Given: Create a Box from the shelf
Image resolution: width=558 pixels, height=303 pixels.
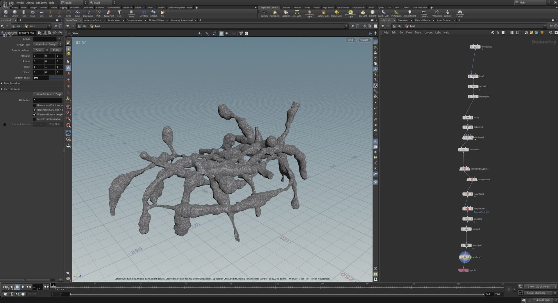Looking at the screenshot, I should coord(6,13).
